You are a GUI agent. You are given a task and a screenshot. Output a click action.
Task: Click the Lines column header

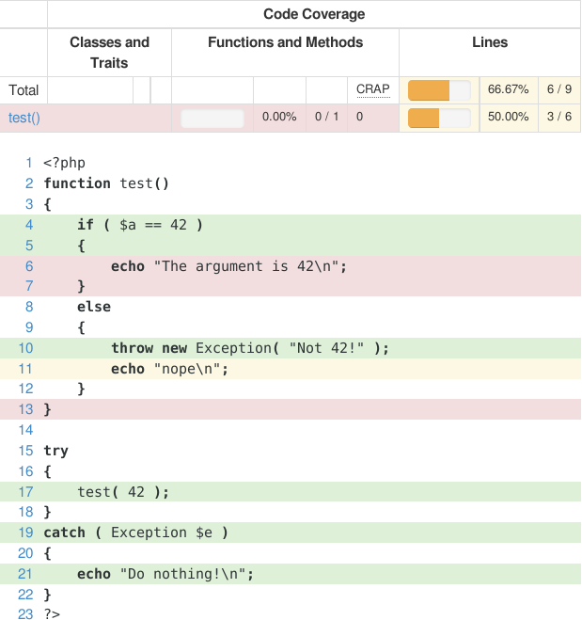489,43
